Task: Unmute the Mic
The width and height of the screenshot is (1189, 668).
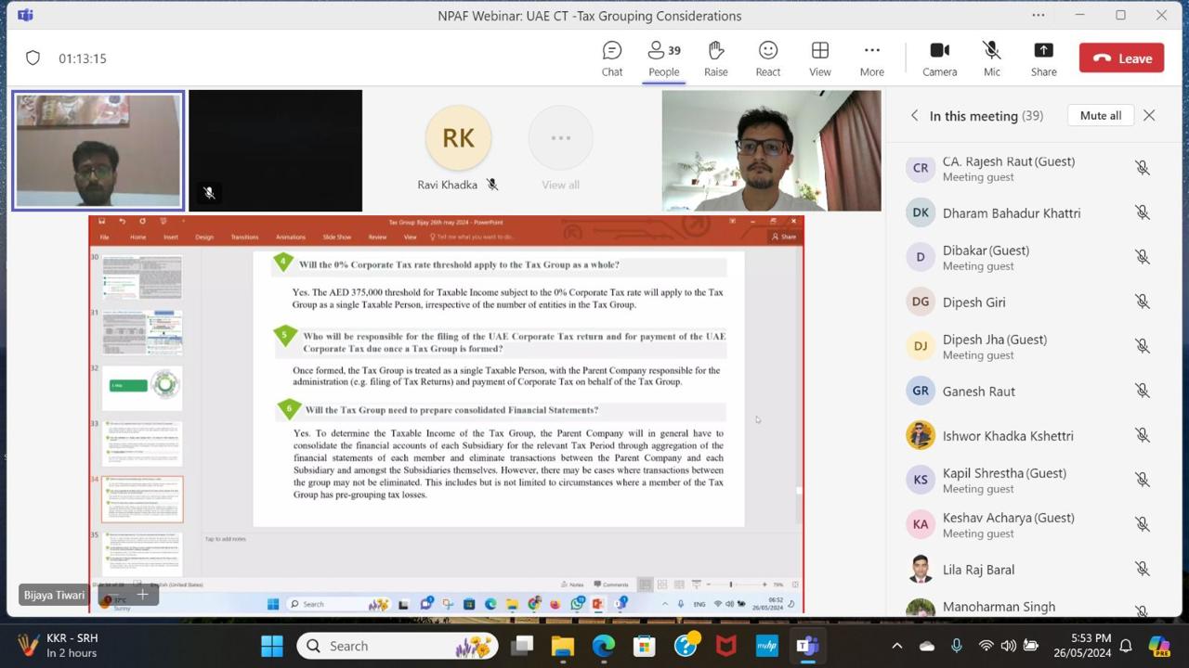Action: [991, 58]
